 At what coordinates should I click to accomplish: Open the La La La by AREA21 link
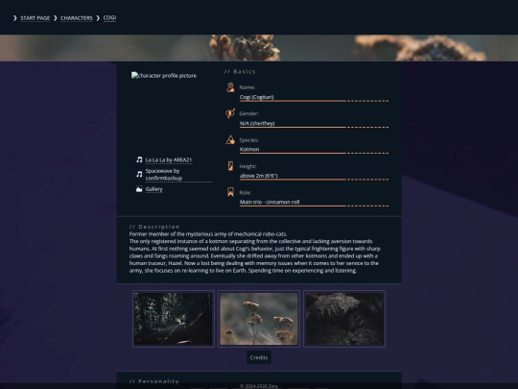[169, 160]
